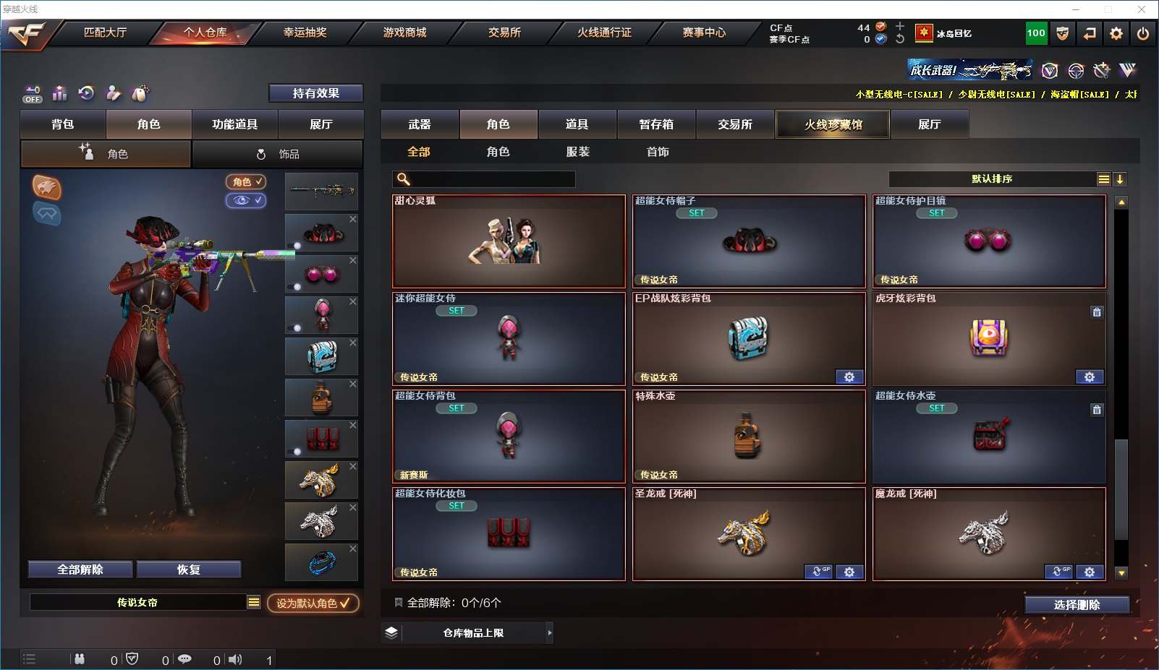
Task: Open the settings gear in top bar
Action: (x=1116, y=33)
